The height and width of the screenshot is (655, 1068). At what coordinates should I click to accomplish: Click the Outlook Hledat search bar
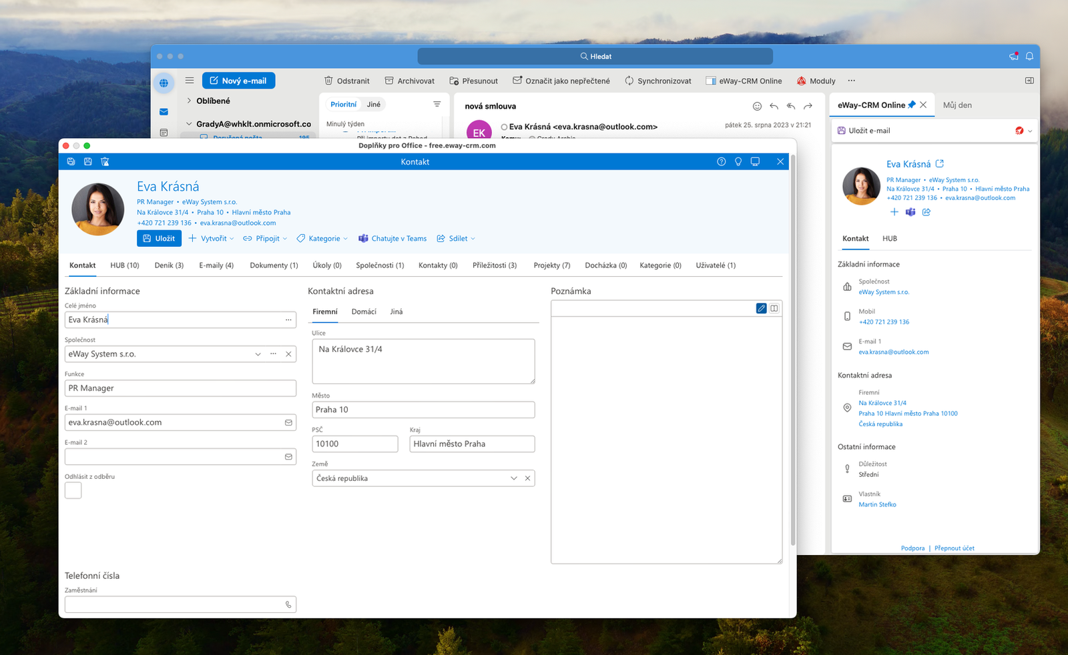[595, 56]
